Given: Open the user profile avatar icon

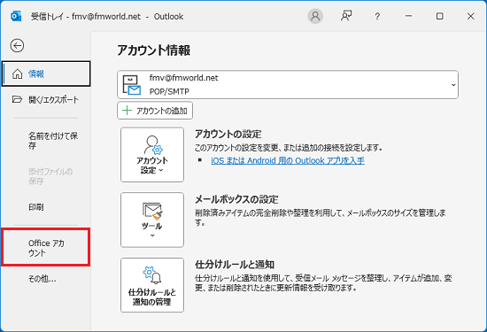Looking at the screenshot, I should pos(315,16).
